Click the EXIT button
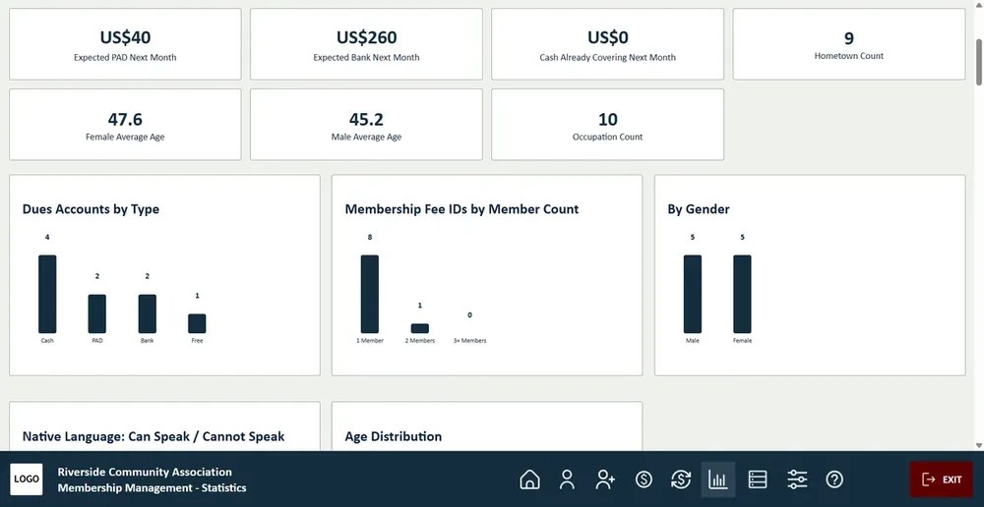 click(942, 479)
